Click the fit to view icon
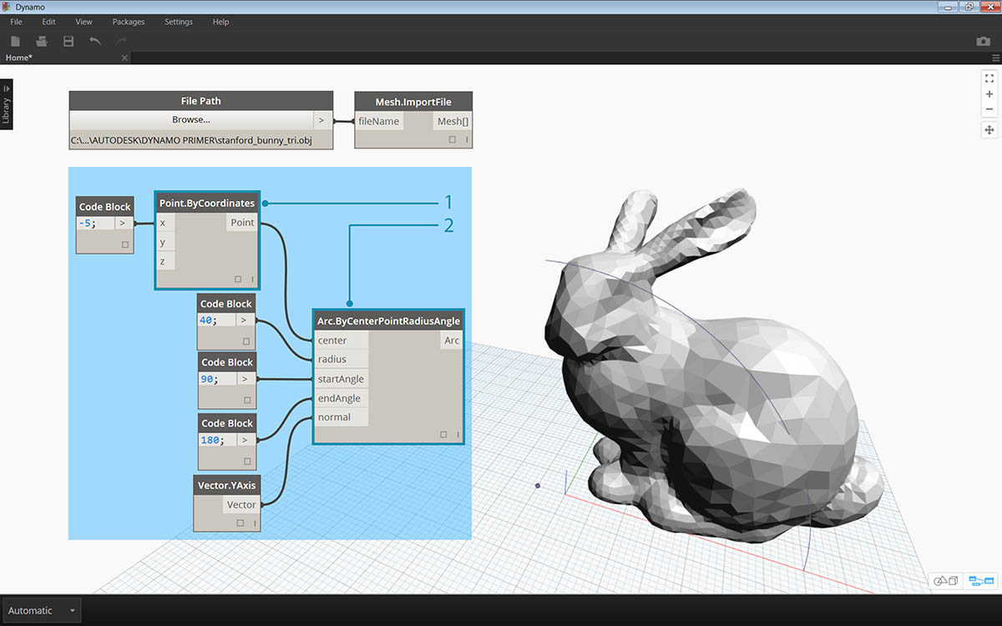The height and width of the screenshot is (626, 1002). [x=989, y=78]
